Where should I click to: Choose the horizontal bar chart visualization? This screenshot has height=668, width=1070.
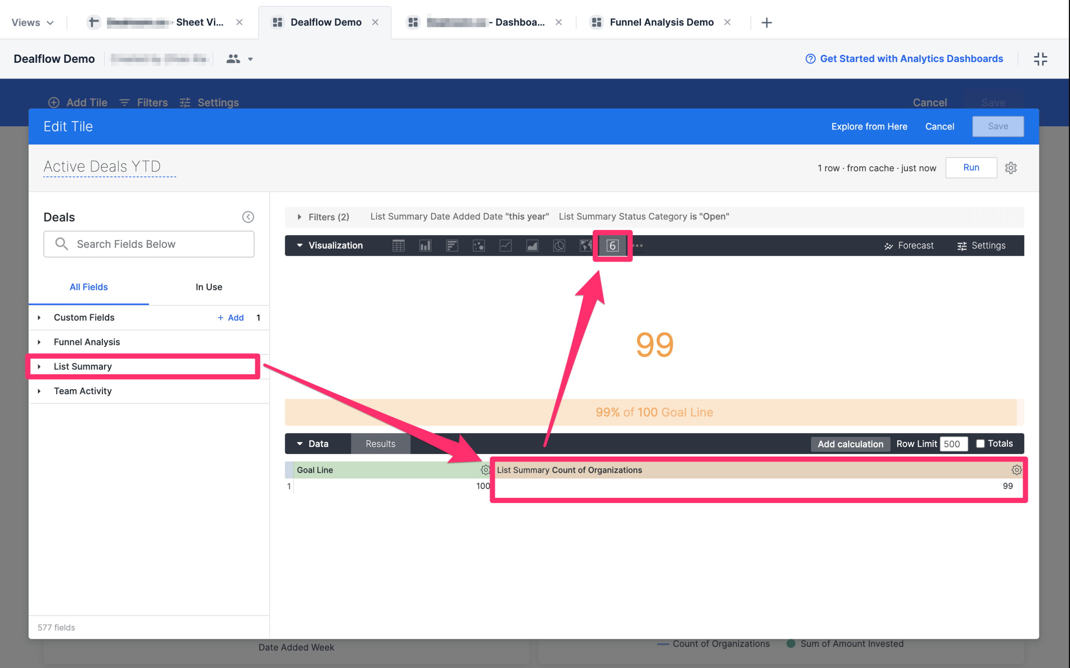[x=452, y=246]
